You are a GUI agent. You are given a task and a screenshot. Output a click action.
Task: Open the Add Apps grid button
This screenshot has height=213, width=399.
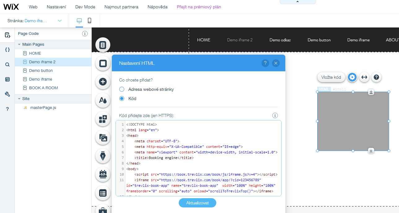tap(103, 119)
